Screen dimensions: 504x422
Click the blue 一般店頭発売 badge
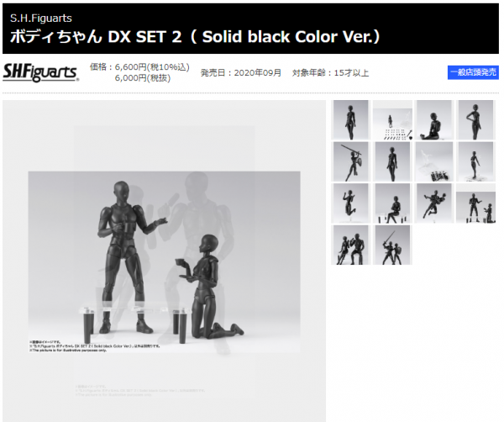tap(473, 72)
